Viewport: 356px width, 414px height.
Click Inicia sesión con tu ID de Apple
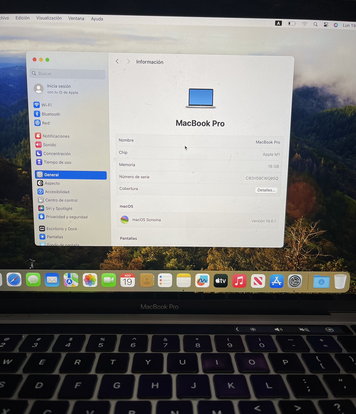pos(56,89)
